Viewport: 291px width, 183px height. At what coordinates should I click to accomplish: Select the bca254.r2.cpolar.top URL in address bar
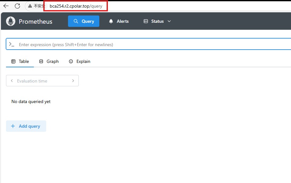(x=76, y=6)
